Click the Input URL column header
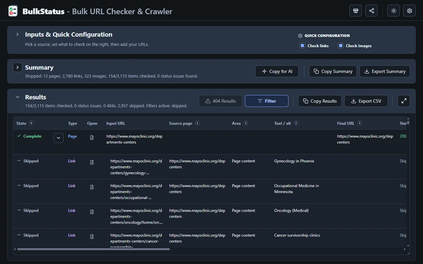Viewport: 423px width, 264px height. pos(116,123)
